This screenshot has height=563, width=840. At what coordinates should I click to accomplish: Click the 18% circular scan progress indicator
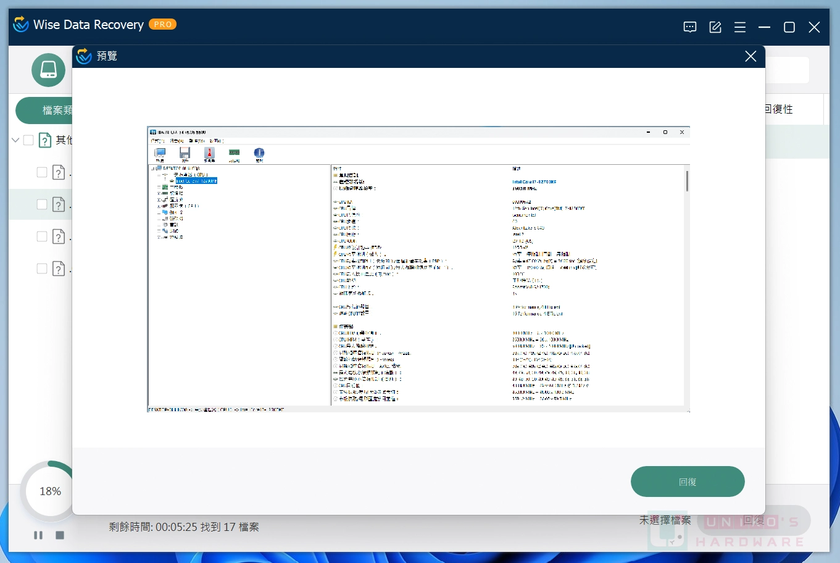(50, 491)
